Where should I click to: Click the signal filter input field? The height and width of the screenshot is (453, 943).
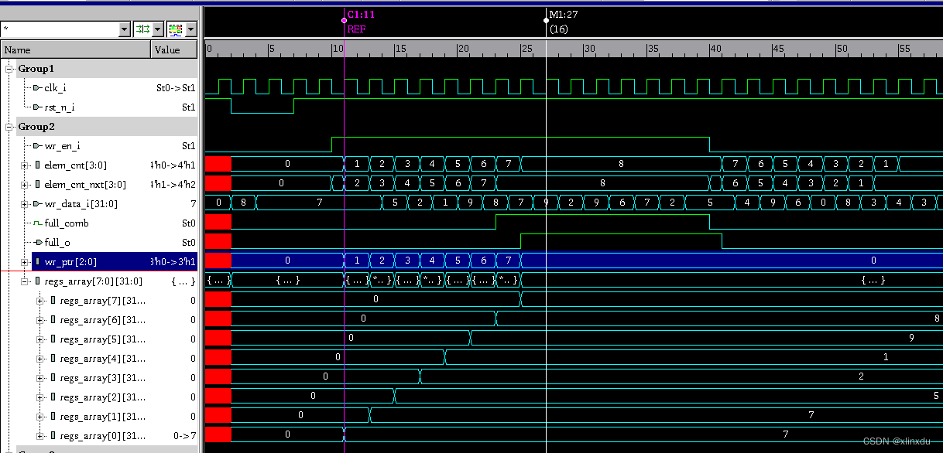(60, 29)
